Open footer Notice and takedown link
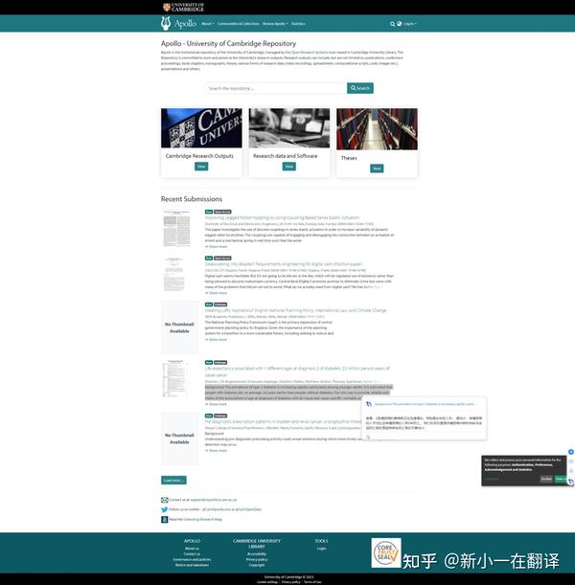The height and width of the screenshot is (585, 575). [192, 565]
